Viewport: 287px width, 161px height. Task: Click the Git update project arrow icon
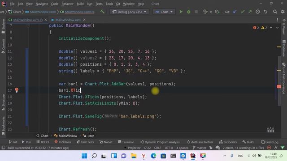click(x=235, y=12)
